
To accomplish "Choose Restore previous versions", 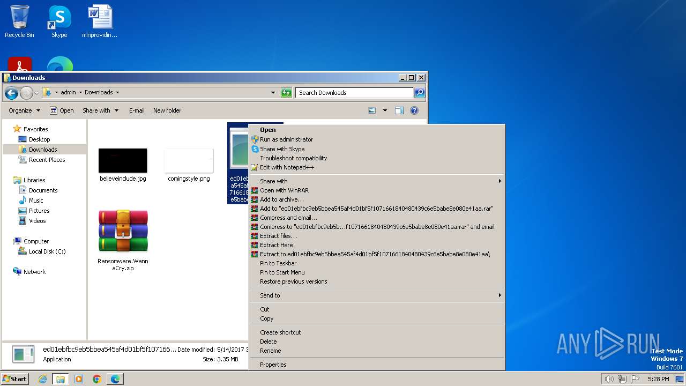I will (377, 281).
